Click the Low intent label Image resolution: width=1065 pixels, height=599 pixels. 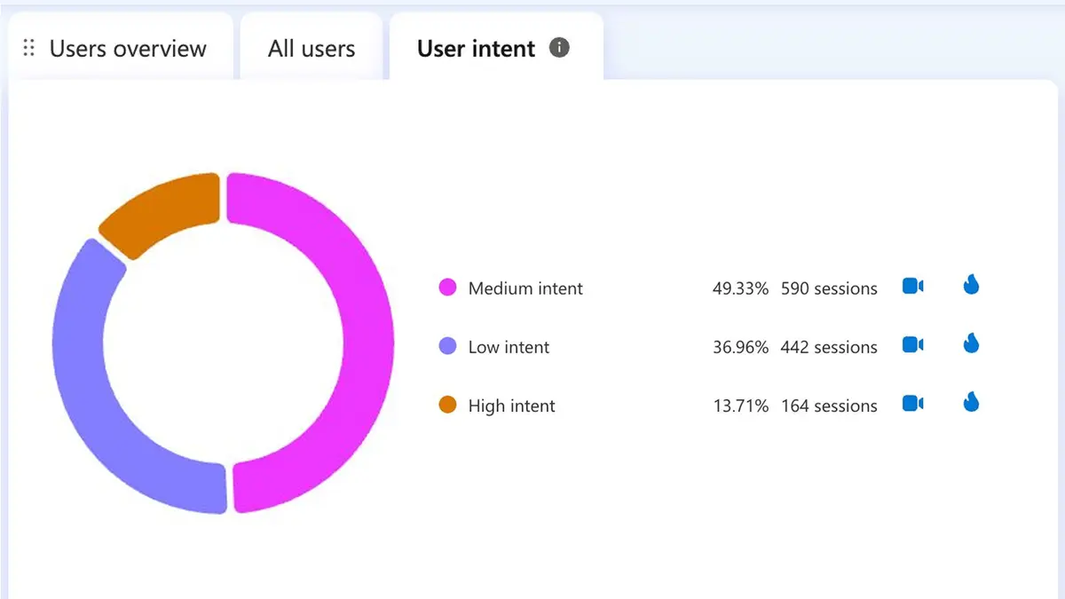coord(509,347)
